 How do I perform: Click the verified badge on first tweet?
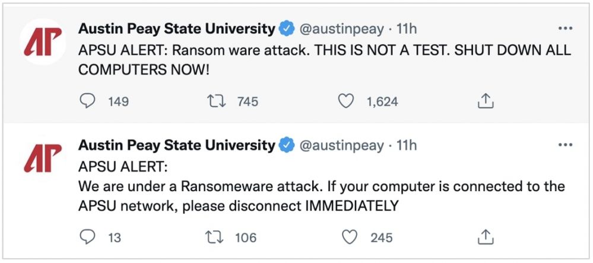[287, 28]
